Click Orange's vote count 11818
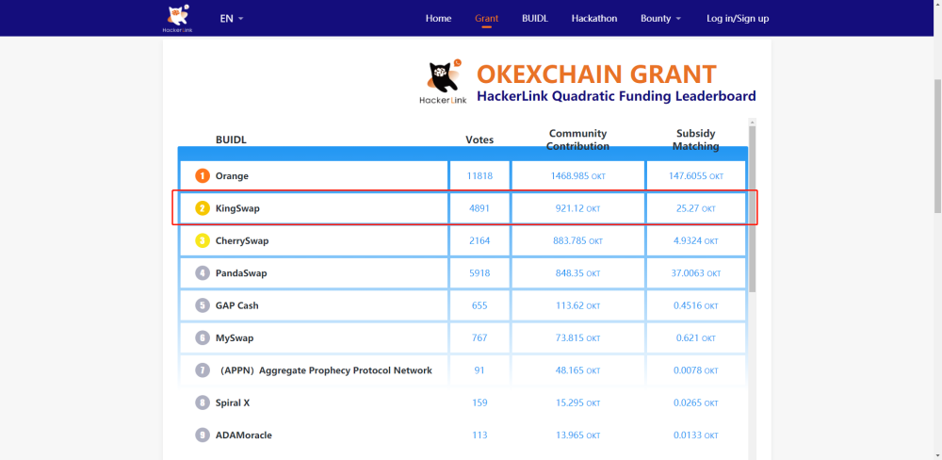942x460 pixels. coord(479,176)
